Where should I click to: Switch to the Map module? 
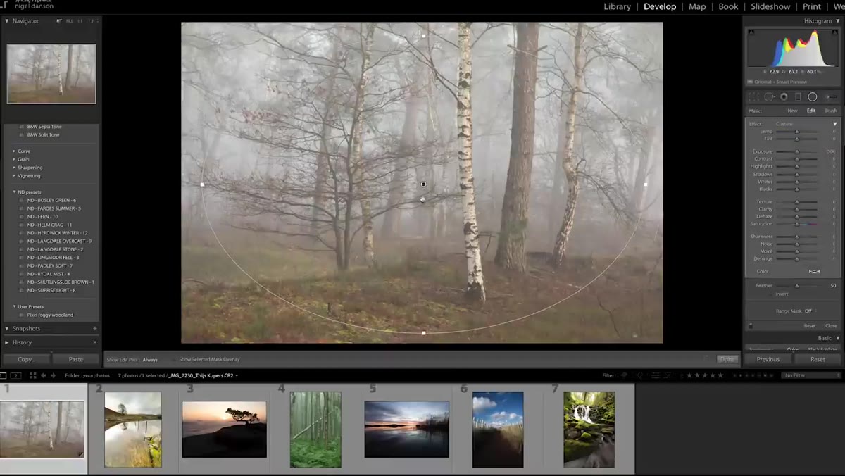pyautogui.click(x=697, y=6)
